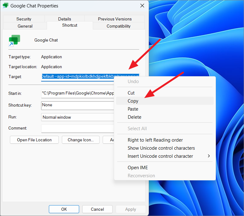Choose Open IME in the context menu
Image resolution: width=244 pixels, height=216 pixels.
click(x=165, y=167)
